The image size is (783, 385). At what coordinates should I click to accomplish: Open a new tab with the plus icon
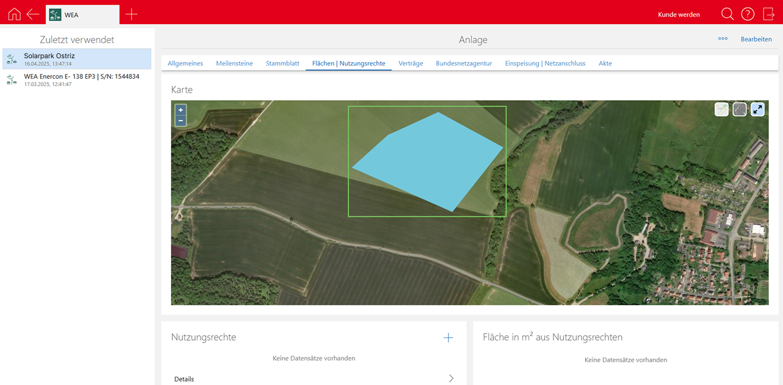(x=131, y=14)
